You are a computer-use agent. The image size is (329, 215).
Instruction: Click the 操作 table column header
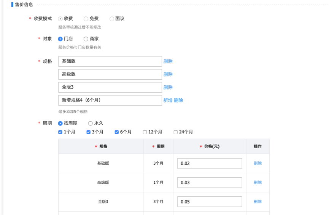pos(257,146)
